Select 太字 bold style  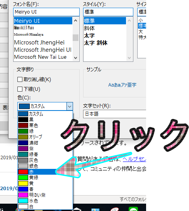click(105, 36)
